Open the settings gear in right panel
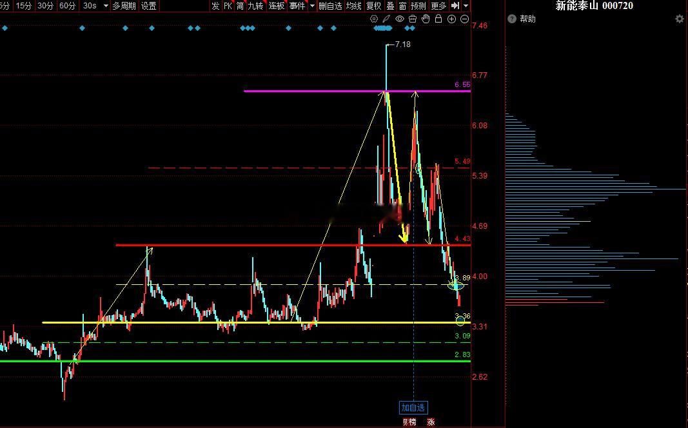This screenshot has width=688, height=428. (x=680, y=19)
